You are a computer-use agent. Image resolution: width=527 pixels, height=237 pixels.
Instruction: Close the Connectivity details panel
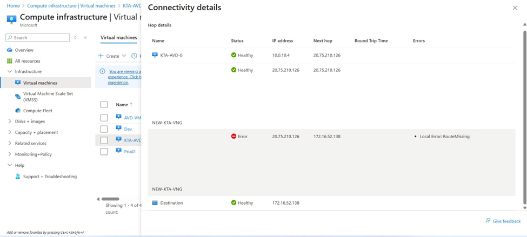point(515,8)
